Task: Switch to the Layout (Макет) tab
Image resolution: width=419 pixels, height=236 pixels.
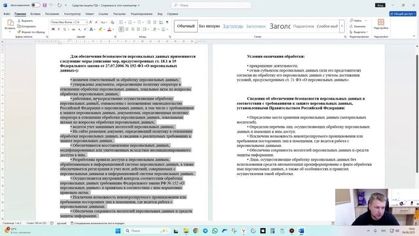Action: [x=90, y=14]
